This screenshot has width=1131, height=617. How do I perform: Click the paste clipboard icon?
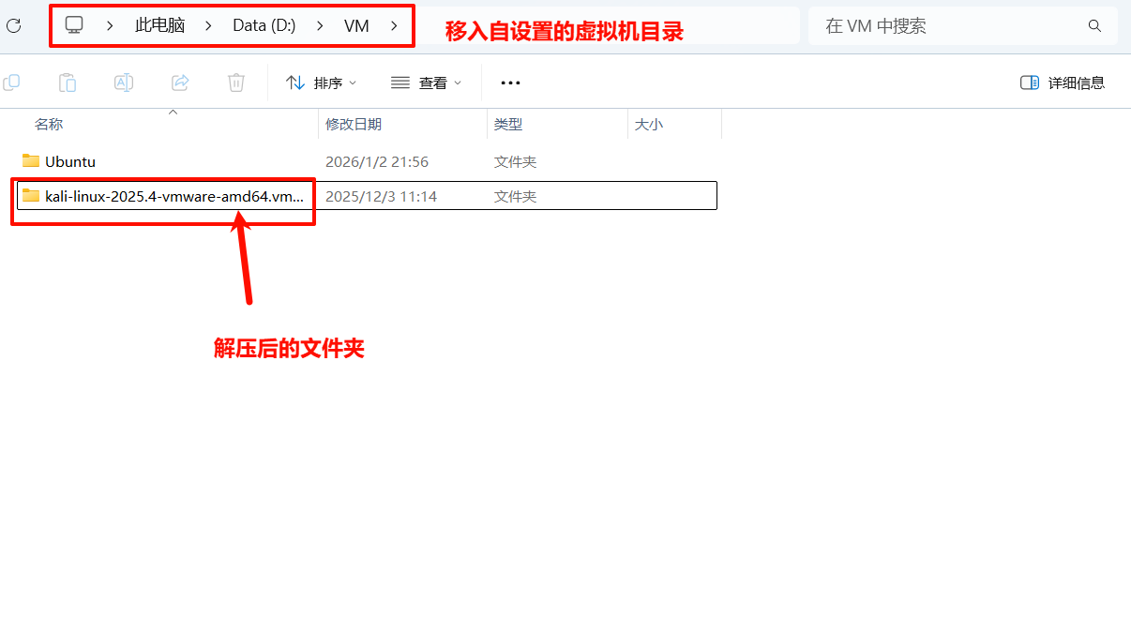(67, 83)
